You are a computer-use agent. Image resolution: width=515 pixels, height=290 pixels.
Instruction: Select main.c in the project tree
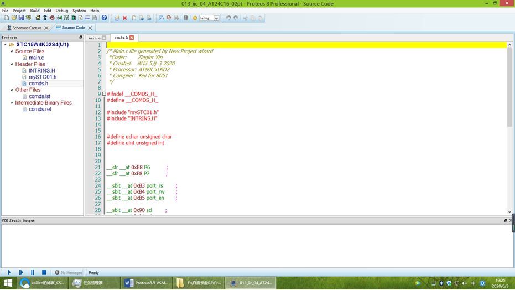click(x=36, y=58)
